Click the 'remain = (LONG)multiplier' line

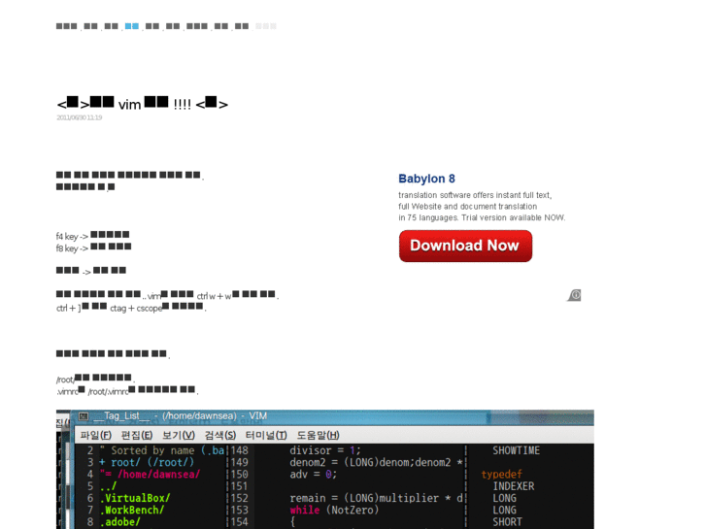tap(376, 498)
